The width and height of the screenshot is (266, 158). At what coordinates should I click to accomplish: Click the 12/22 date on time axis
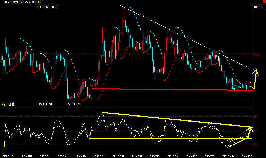(210, 156)
